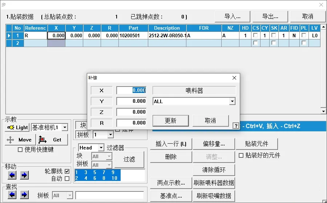Viewport: 327px width, 203px height.
Task: Click the Y value field in 补偿 dialog
Action: (x=131, y=101)
